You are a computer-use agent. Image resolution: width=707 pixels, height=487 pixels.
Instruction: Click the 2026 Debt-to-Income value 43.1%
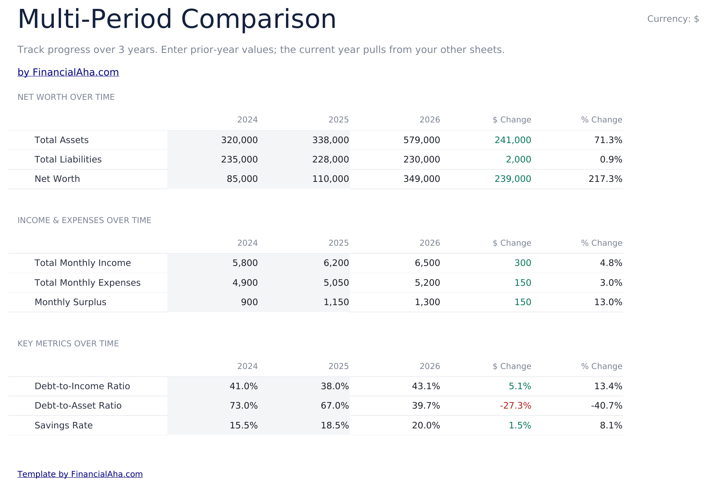pos(426,386)
